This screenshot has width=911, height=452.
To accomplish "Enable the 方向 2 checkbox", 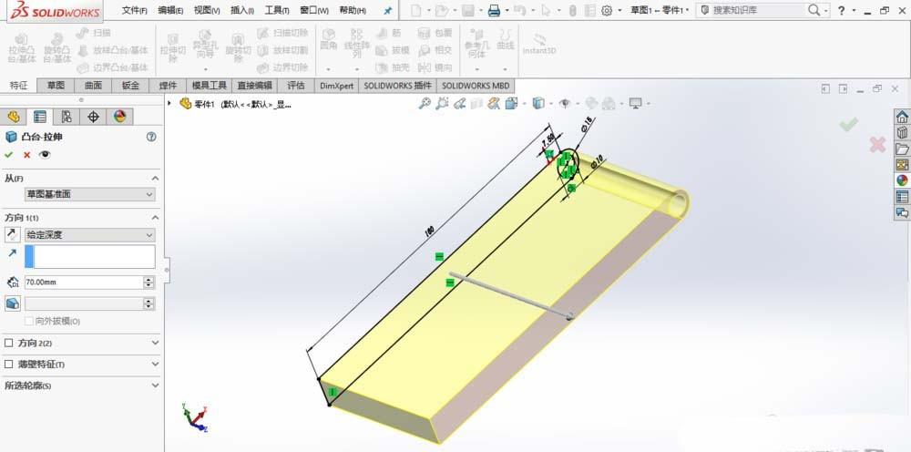I will pos(9,343).
